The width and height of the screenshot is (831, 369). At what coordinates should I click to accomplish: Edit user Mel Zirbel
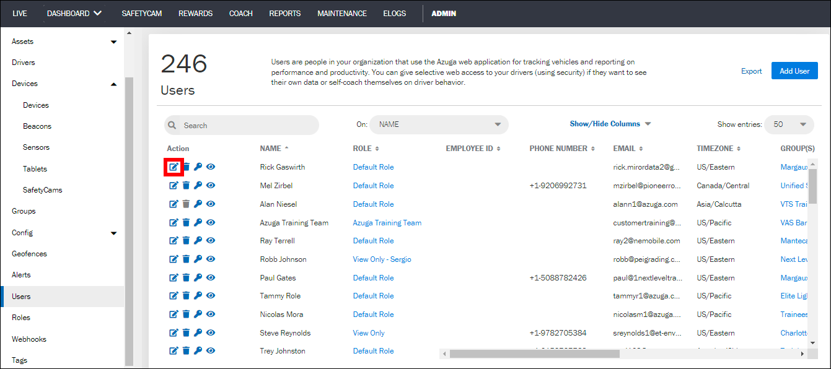(174, 186)
